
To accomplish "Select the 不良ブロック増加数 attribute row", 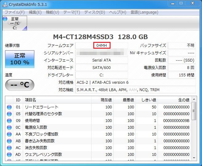I will 98,134.
